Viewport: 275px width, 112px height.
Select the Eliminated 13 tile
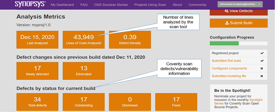(84, 71)
